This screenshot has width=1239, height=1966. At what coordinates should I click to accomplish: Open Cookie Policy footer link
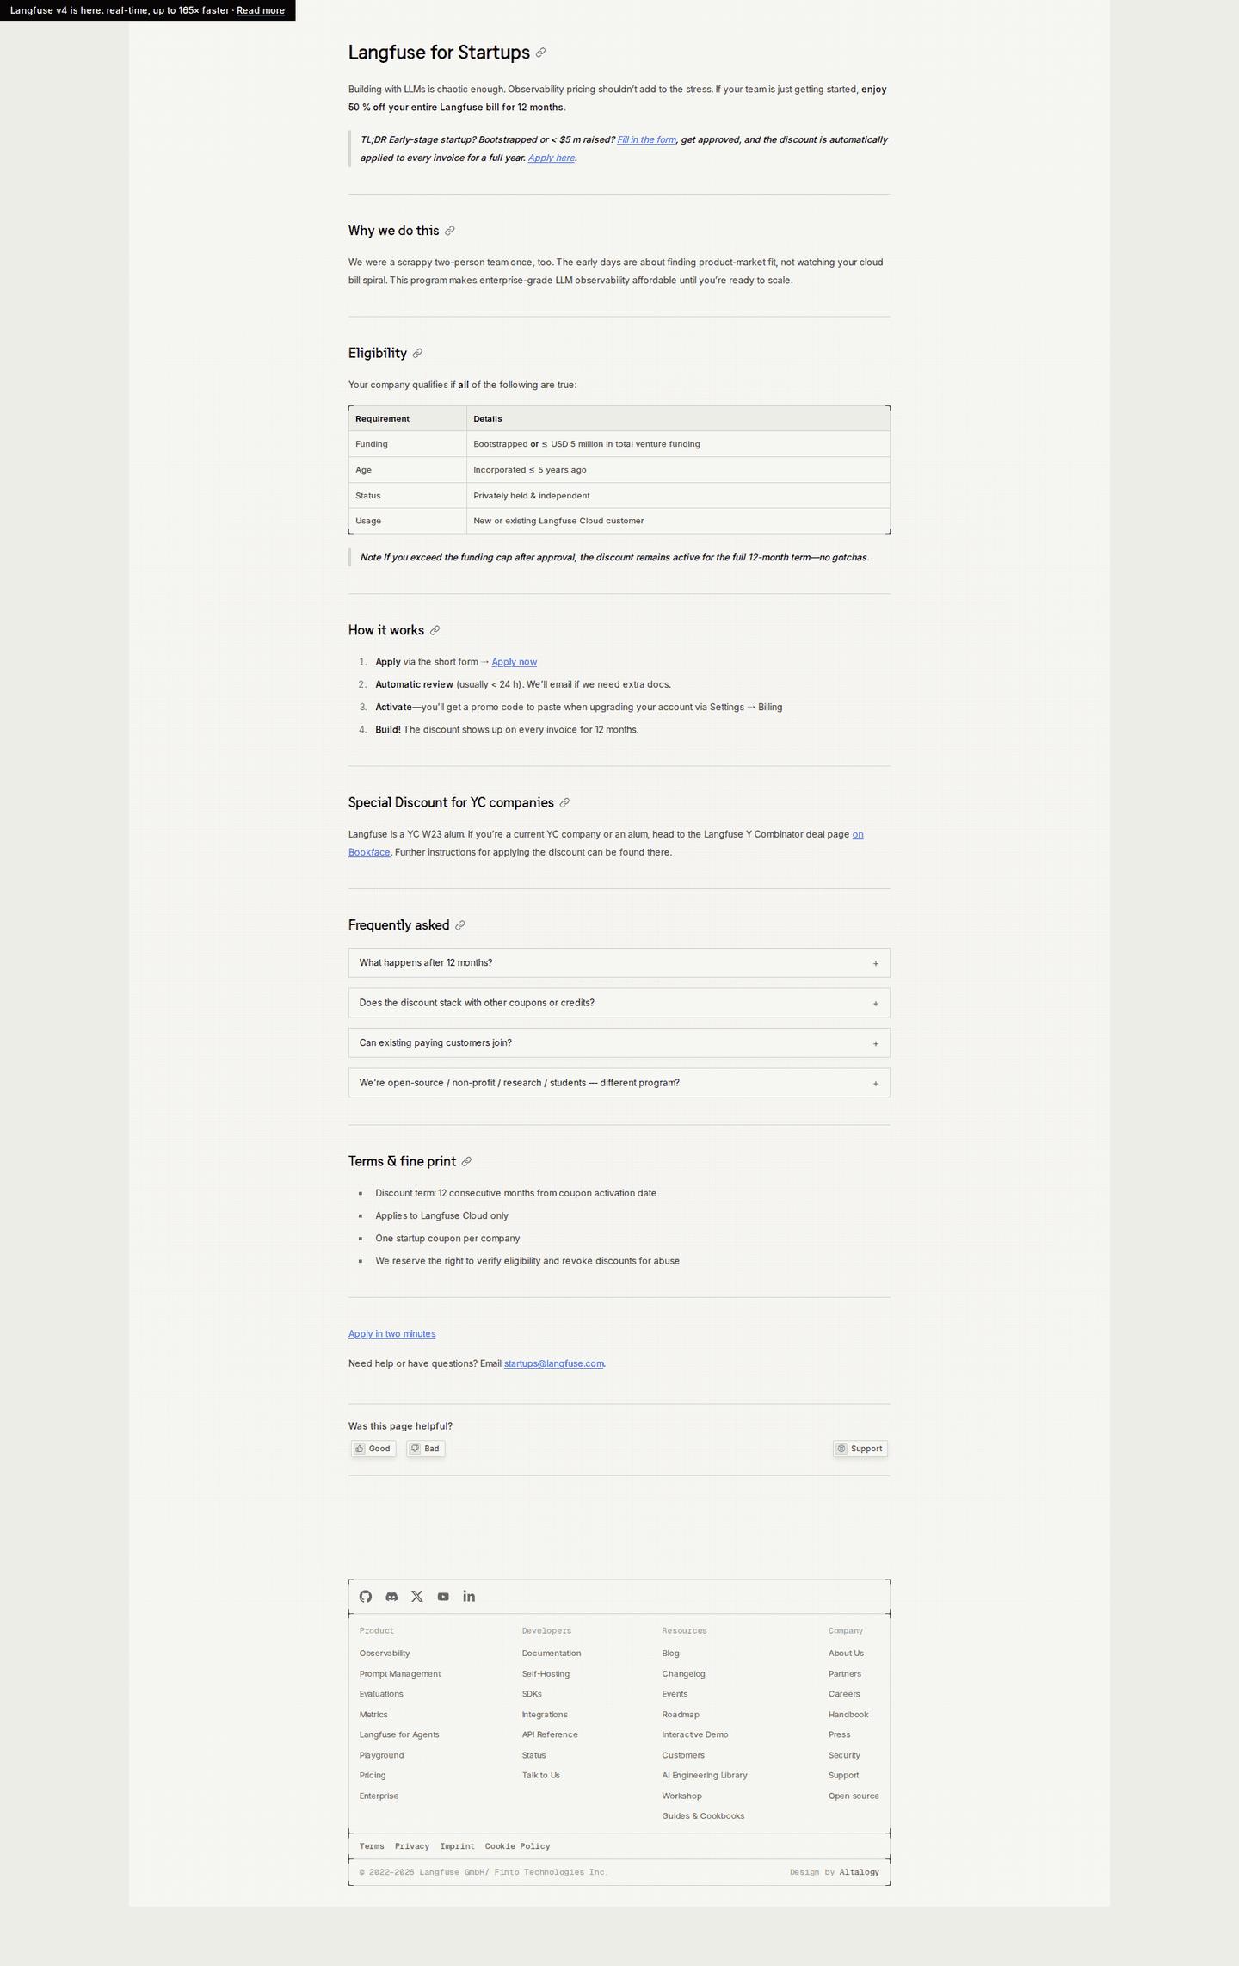point(517,1846)
